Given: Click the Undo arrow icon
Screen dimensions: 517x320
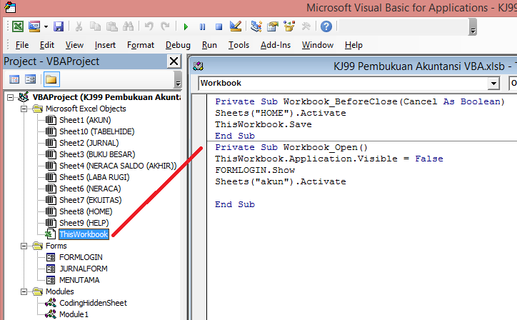Looking at the screenshot, I should pos(149,26).
